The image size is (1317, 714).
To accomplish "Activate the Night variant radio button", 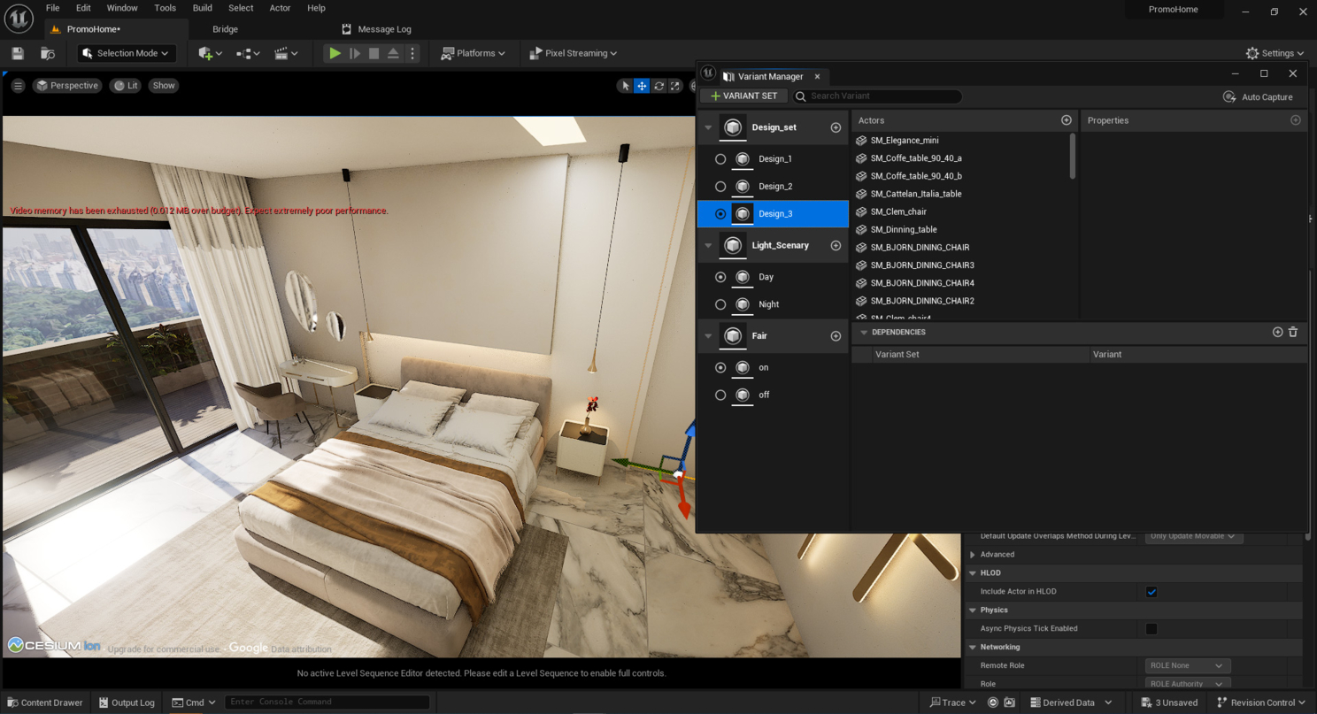I will click(x=720, y=304).
